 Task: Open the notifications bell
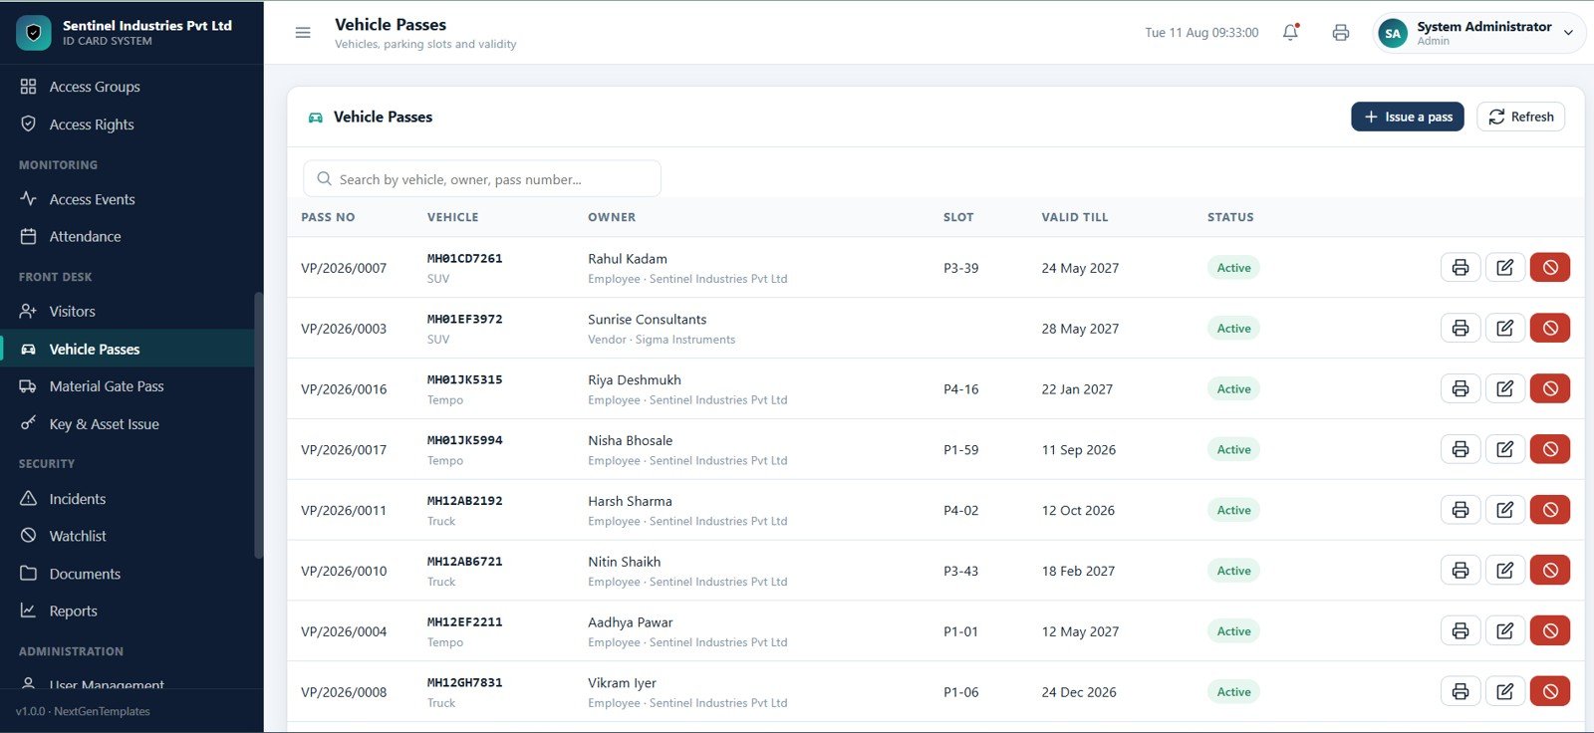click(1291, 33)
